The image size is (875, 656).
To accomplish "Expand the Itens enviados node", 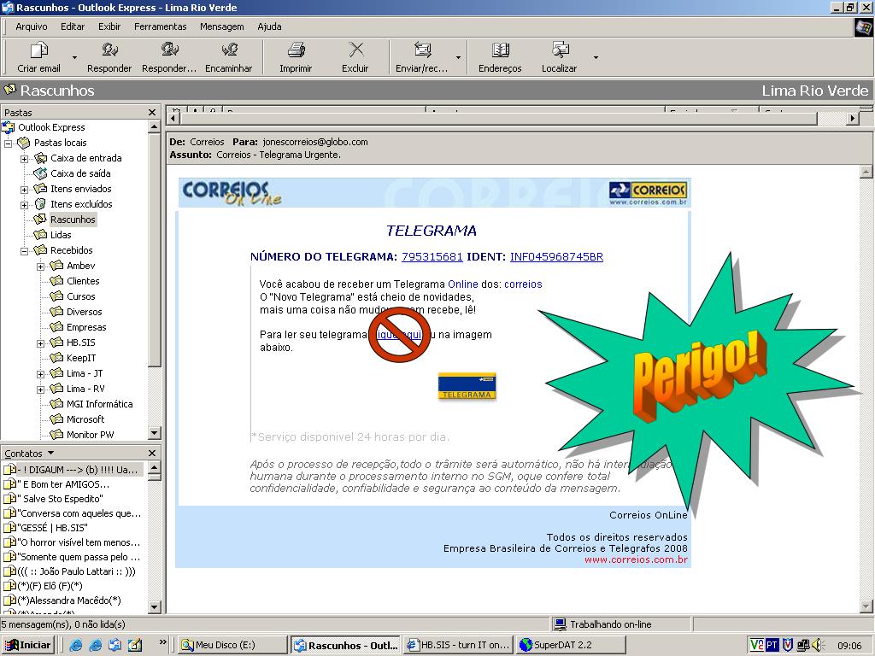I will click(x=25, y=190).
